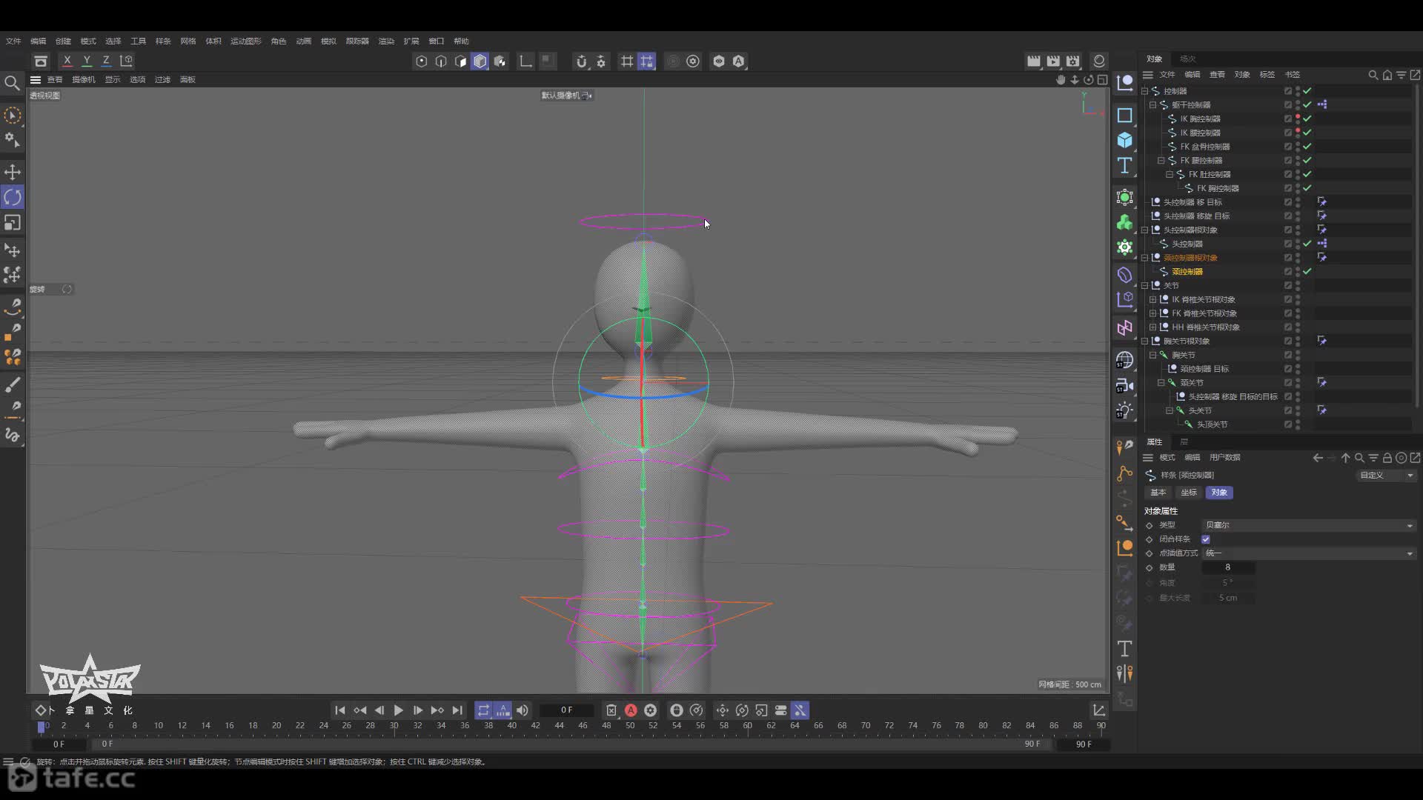
Task: Open the 运动图形 main menu
Action: (246, 41)
